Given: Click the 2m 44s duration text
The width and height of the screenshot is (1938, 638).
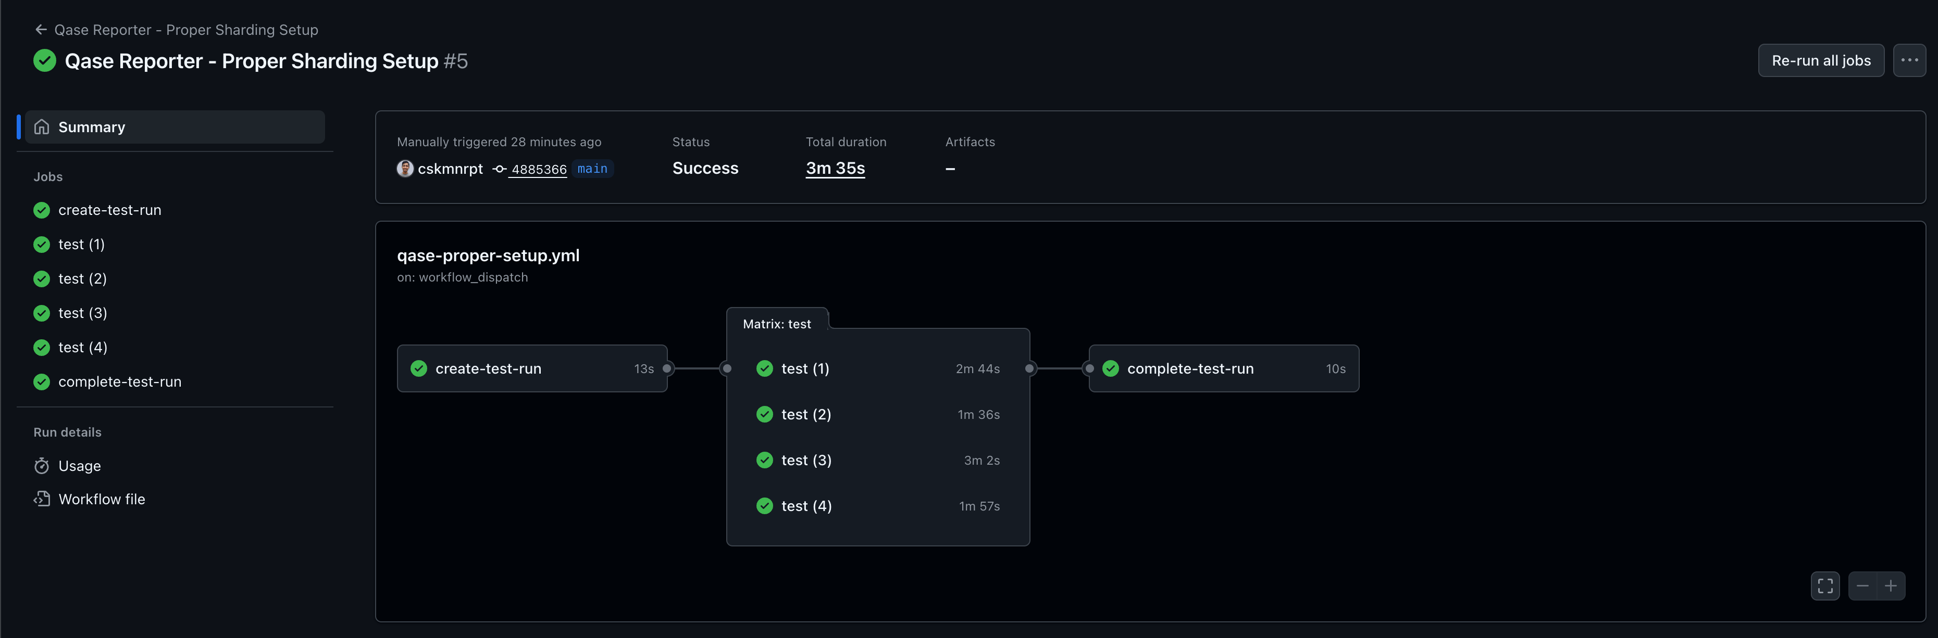Looking at the screenshot, I should coord(977,369).
